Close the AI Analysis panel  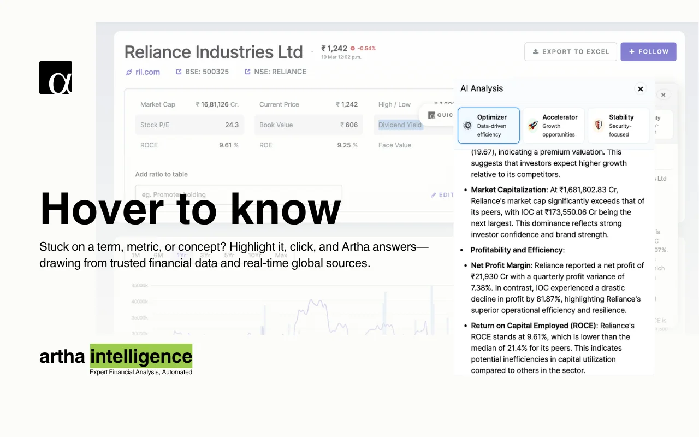point(640,89)
